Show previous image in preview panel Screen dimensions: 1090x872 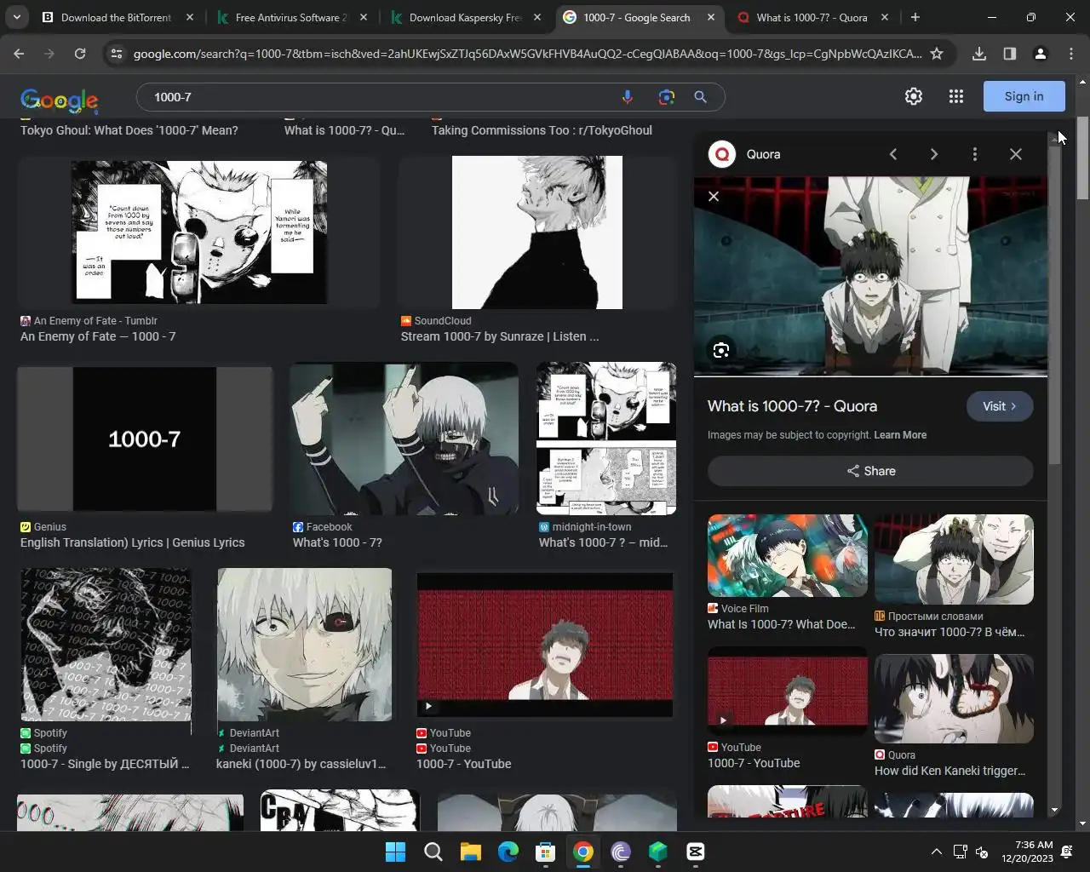(893, 154)
